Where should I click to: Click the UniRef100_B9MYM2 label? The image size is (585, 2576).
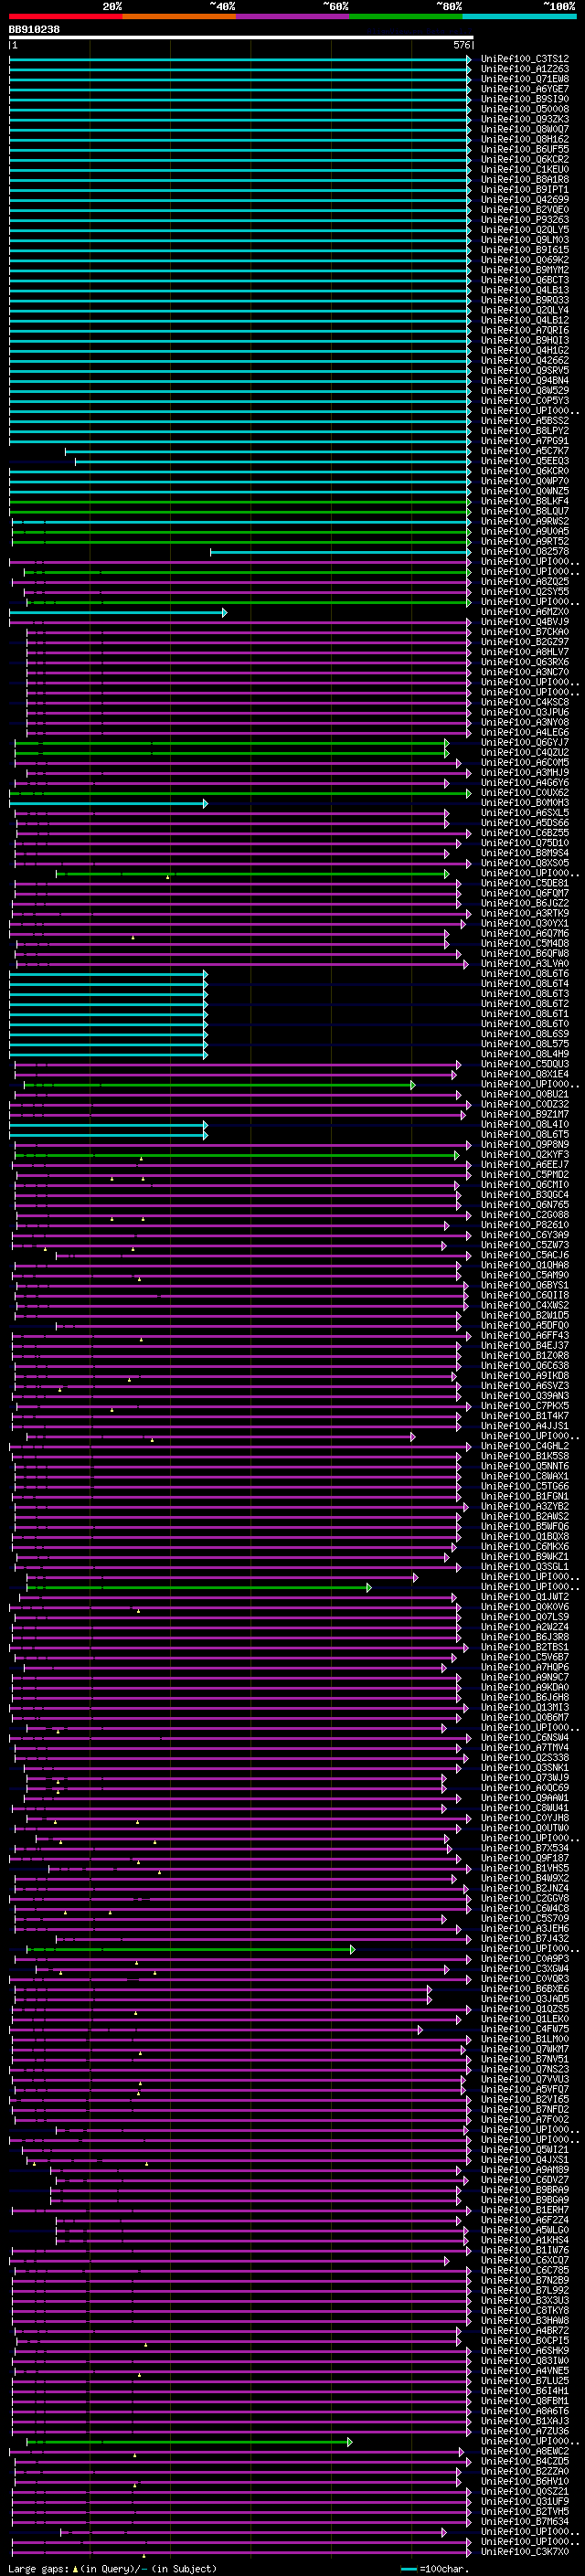point(525,270)
